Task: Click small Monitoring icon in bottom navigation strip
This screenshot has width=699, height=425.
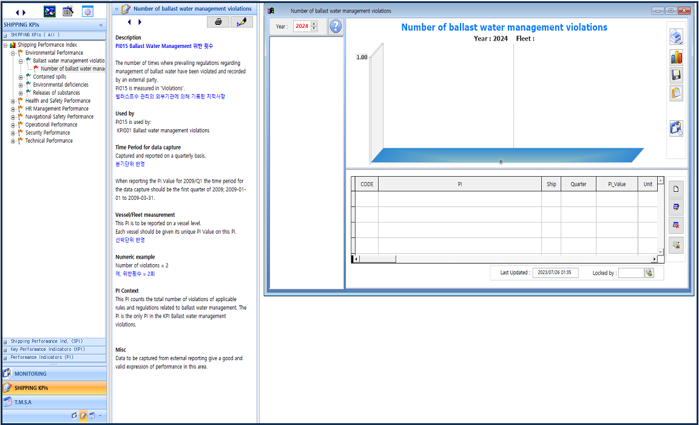Action: tap(75, 416)
